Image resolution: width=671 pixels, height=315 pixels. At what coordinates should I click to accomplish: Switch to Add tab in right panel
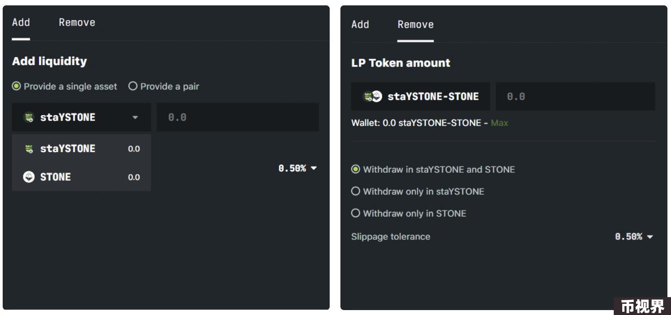click(x=360, y=25)
